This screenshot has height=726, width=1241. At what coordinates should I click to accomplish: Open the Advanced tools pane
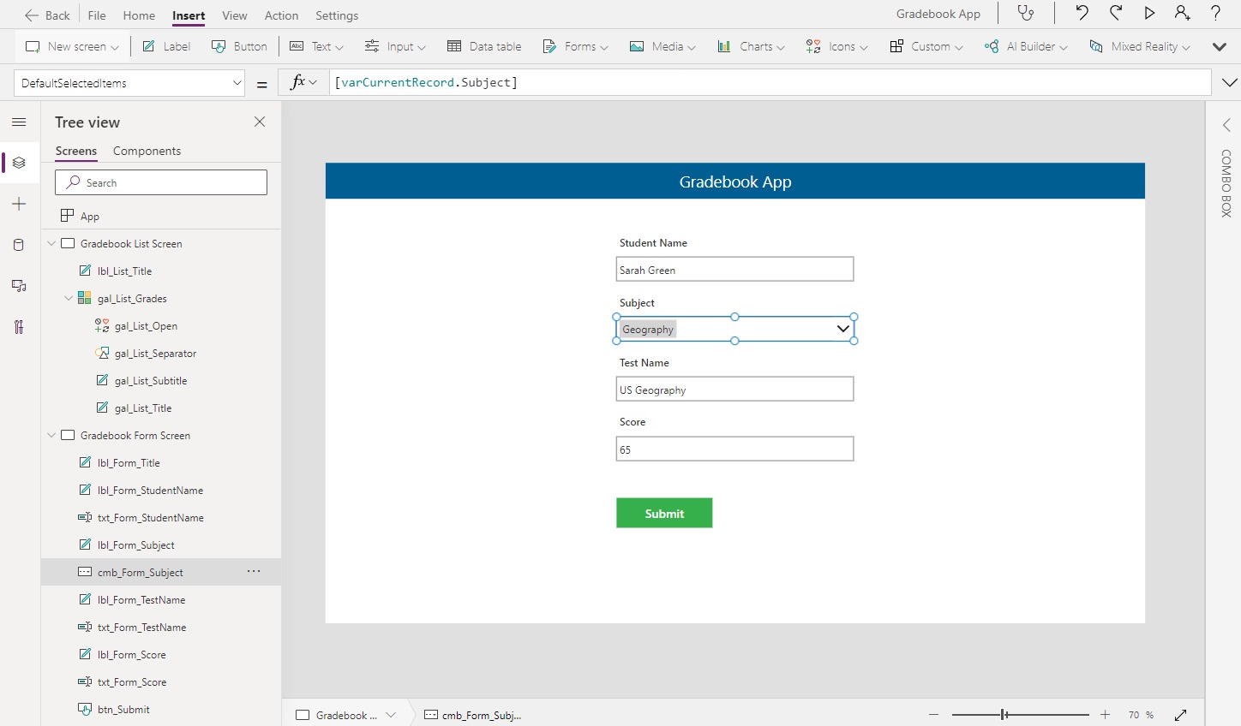click(19, 327)
